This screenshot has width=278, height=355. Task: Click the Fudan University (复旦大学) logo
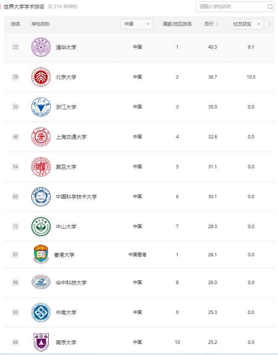point(41,167)
